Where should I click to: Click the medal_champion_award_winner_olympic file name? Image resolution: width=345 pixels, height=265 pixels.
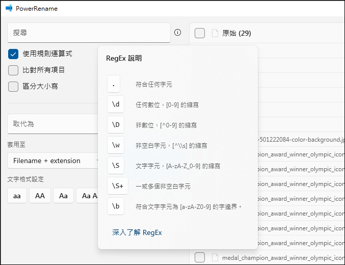(283, 257)
